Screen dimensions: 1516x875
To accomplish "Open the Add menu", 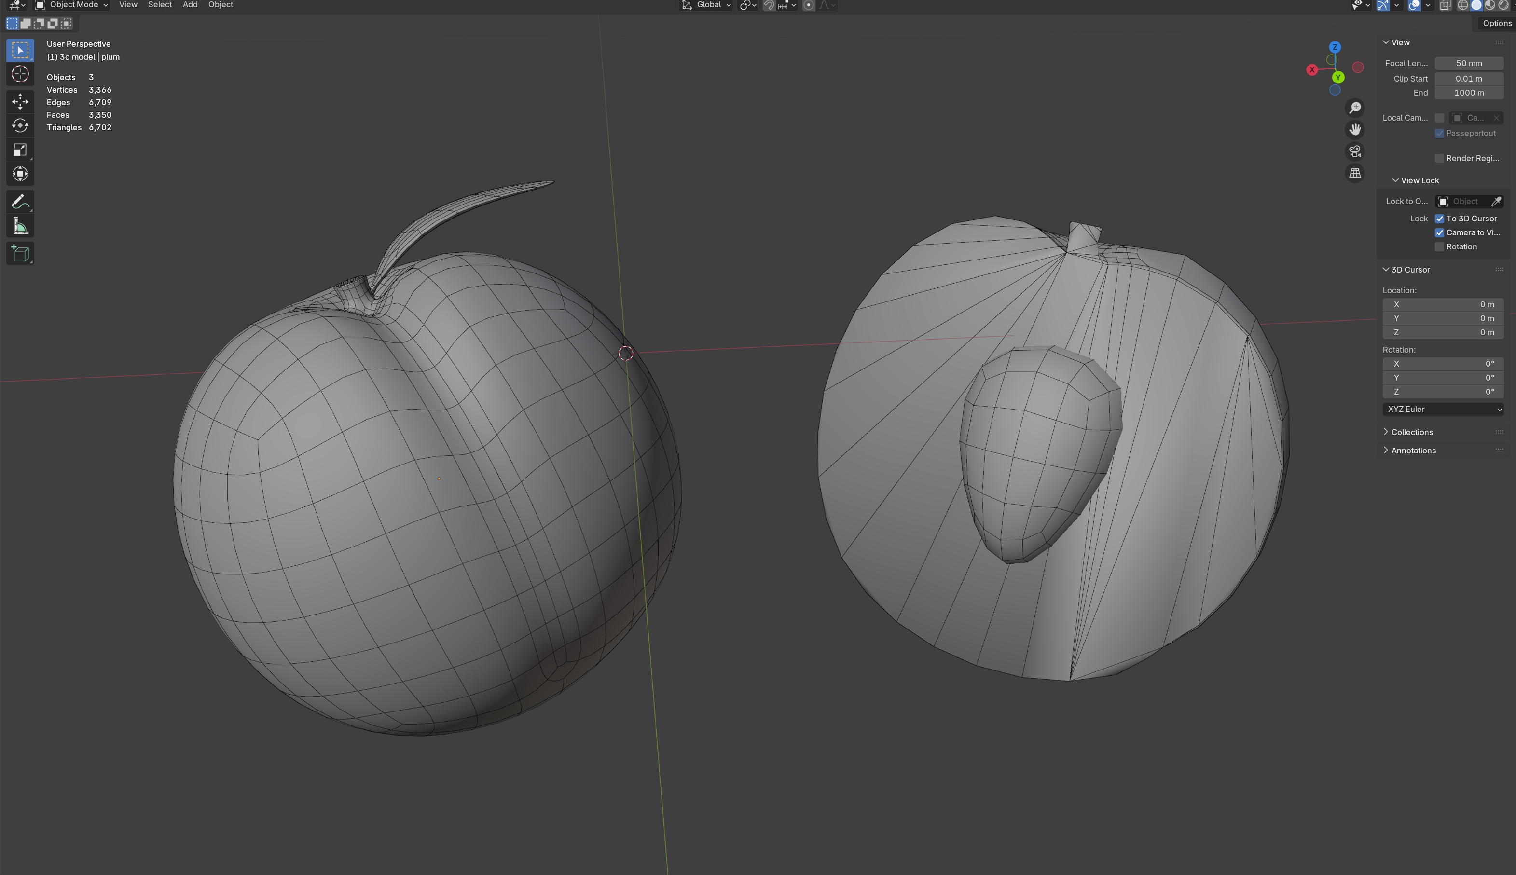I will 190,5.
